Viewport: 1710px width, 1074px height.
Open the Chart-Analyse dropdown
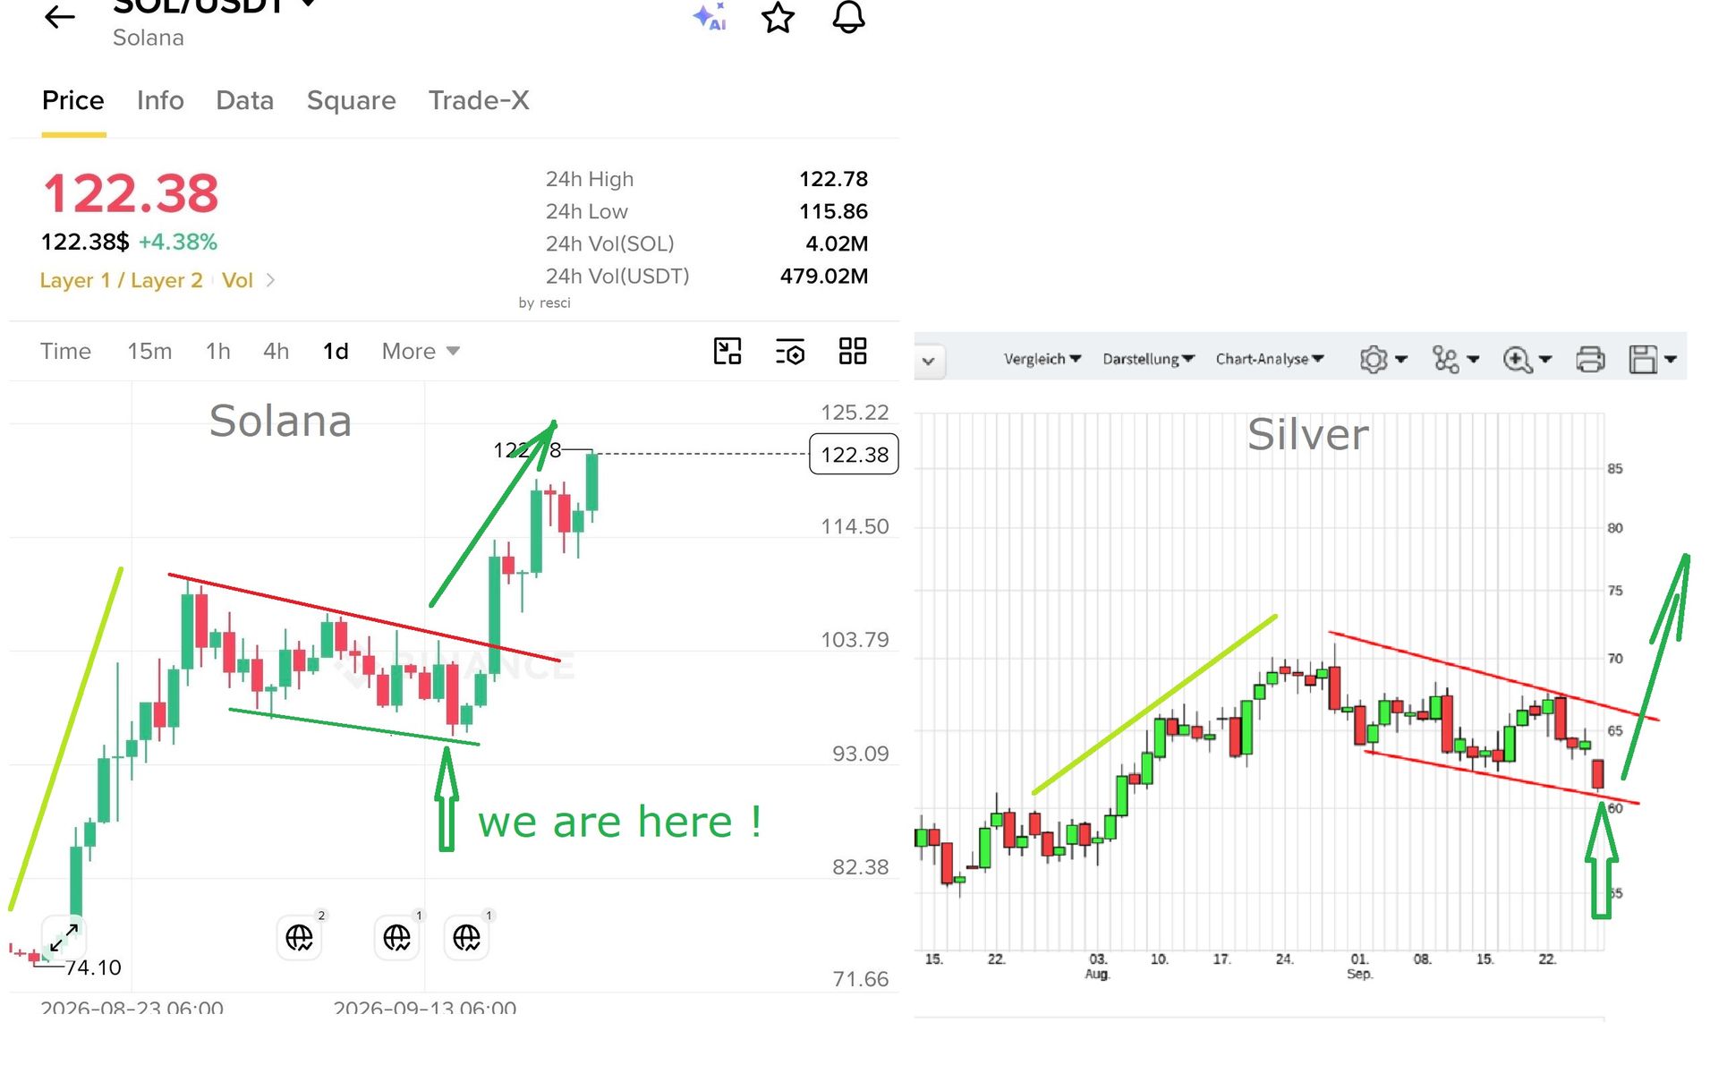coord(1269,359)
